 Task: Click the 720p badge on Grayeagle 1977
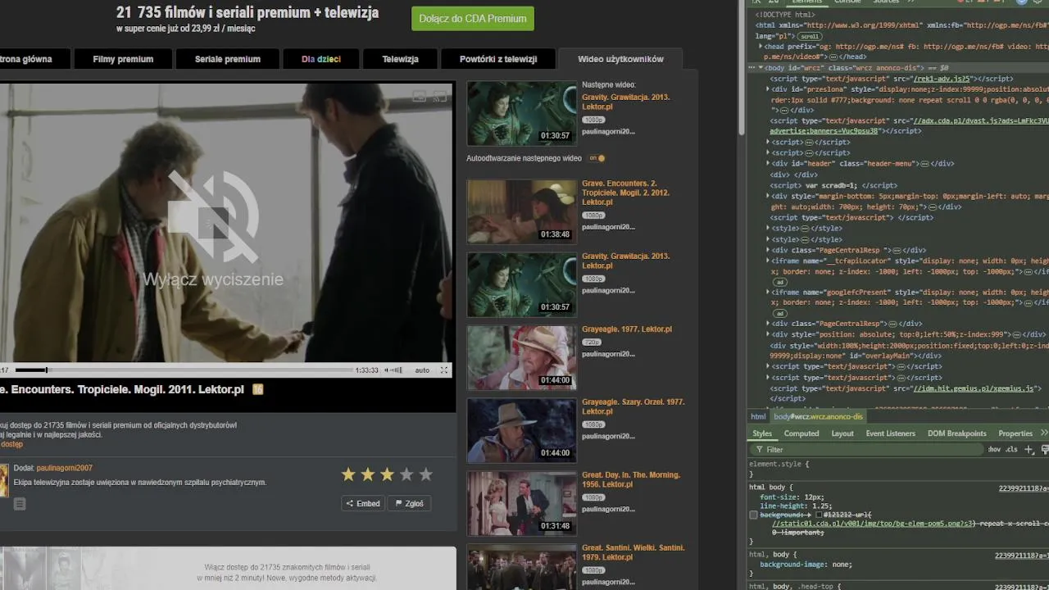(x=592, y=342)
